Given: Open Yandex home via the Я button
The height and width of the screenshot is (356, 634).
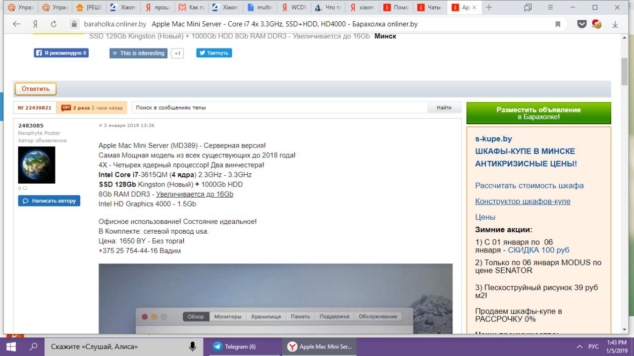Looking at the screenshot, I should click(35, 24).
